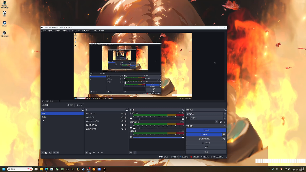The height and width of the screenshot is (172, 306).
Task: Show the third source using its eye icon
Action: click(122, 121)
